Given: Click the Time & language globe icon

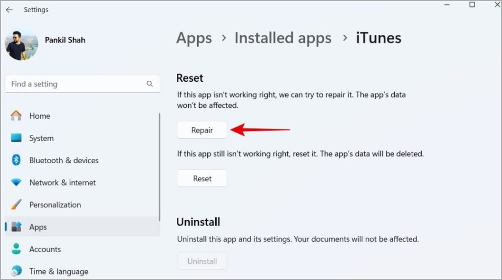Looking at the screenshot, I should tap(16, 271).
